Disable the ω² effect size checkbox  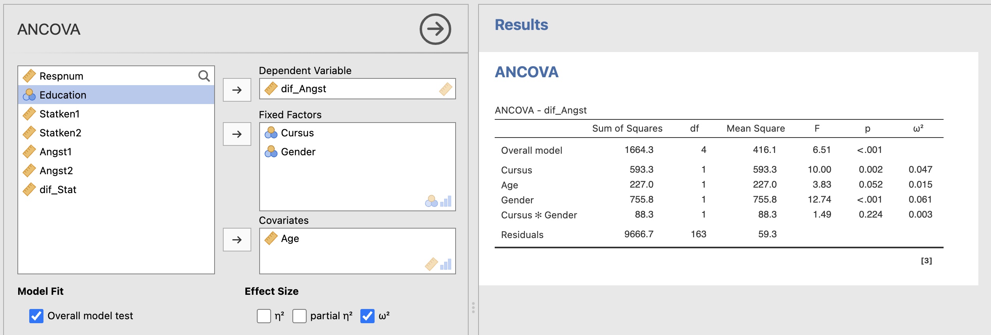[367, 316]
